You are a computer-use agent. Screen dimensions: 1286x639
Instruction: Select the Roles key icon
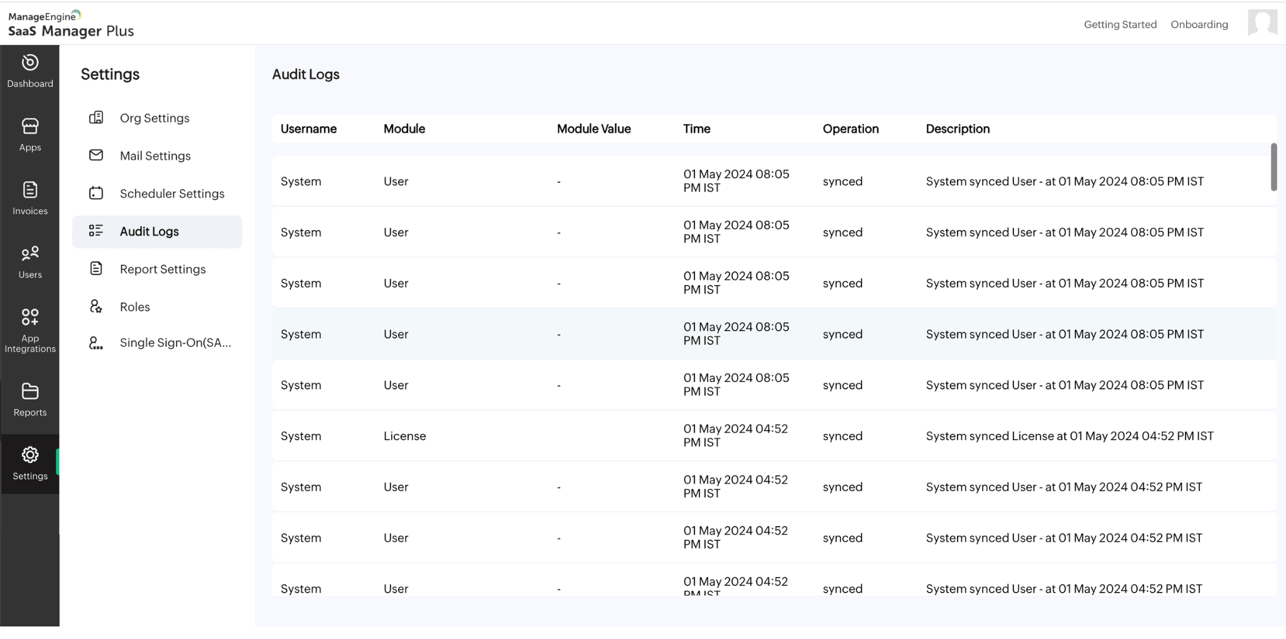[134, 307]
